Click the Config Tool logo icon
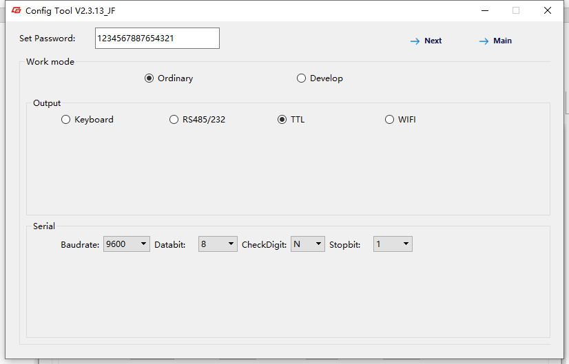Viewport: 569px width, 364px height. 17,10
